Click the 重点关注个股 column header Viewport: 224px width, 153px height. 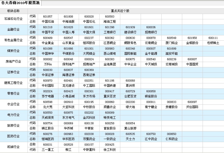[x=120, y=11]
